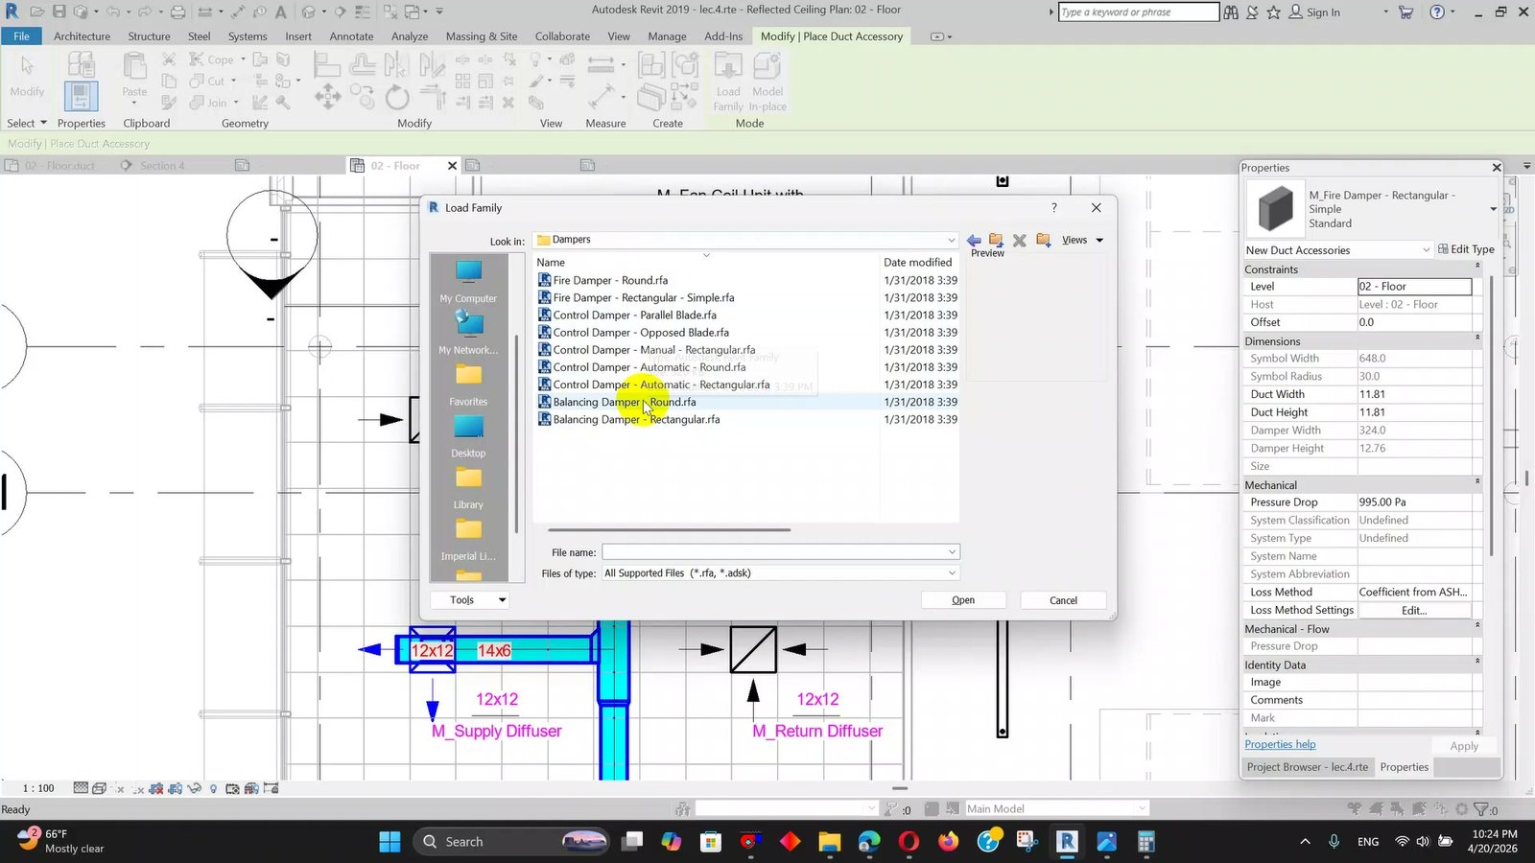Open Desktop in the places sidebar
The image size is (1535, 863).
pyautogui.click(x=468, y=437)
